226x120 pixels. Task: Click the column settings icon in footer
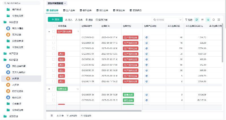52,115
